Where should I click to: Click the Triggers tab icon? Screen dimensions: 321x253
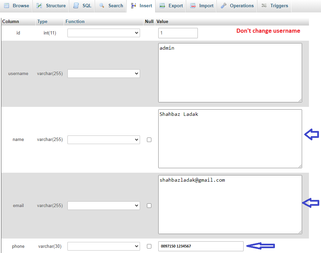tap(264, 6)
